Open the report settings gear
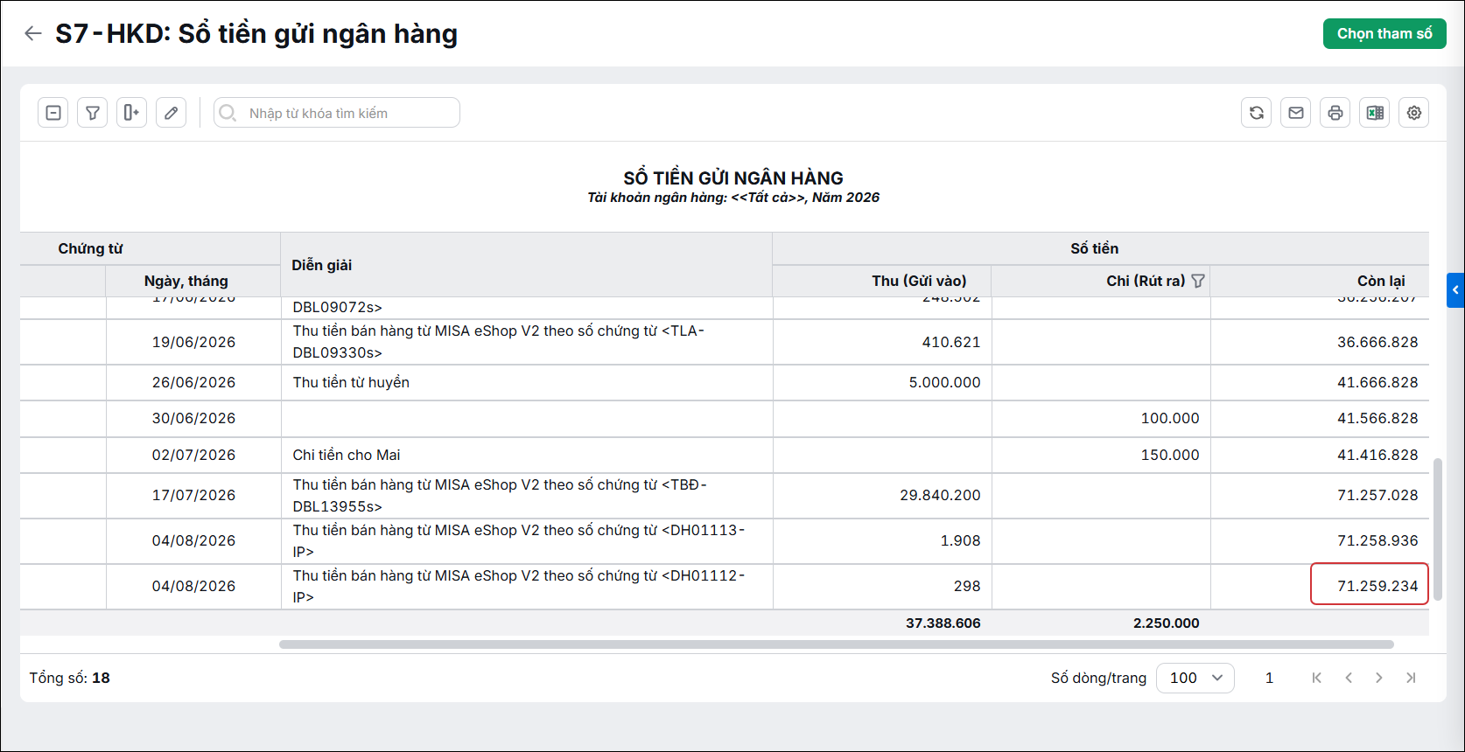1465x752 pixels. (x=1414, y=113)
